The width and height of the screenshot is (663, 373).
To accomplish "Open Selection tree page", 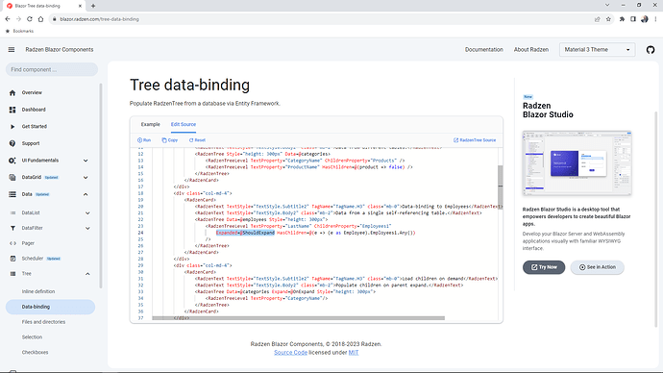I will (32, 337).
